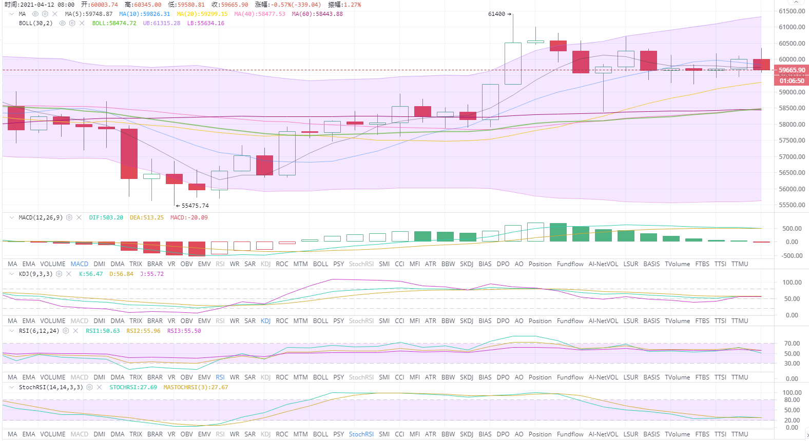Select CCI tab in KDJ panel row
Viewport: 809px width, 441px height.
pyautogui.click(x=400, y=321)
